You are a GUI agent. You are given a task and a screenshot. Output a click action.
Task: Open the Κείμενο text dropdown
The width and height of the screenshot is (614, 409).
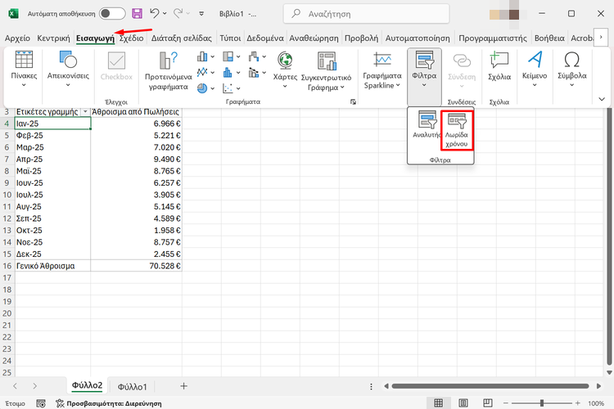[x=535, y=70]
